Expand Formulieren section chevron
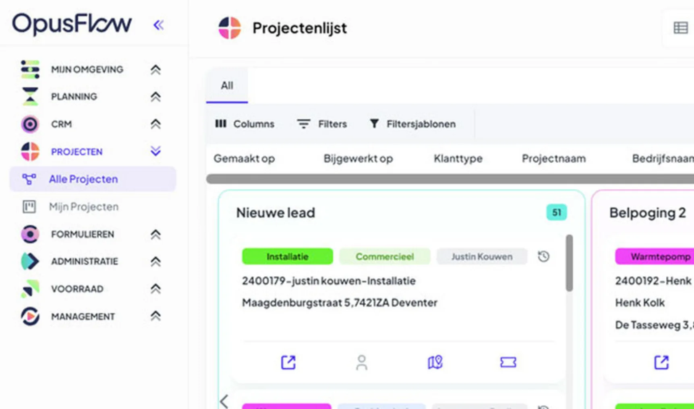This screenshot has width=694, height=409. [155, 234]
